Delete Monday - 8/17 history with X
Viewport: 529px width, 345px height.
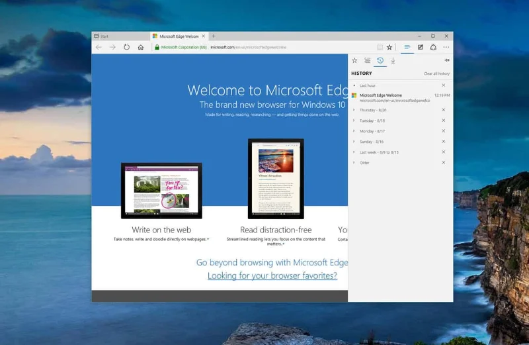pyautogui.click(x=444, y=130)
